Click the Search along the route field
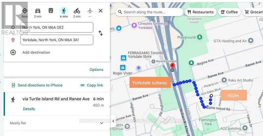The width and height of the screenshot is (263, 136). [149, 12]
